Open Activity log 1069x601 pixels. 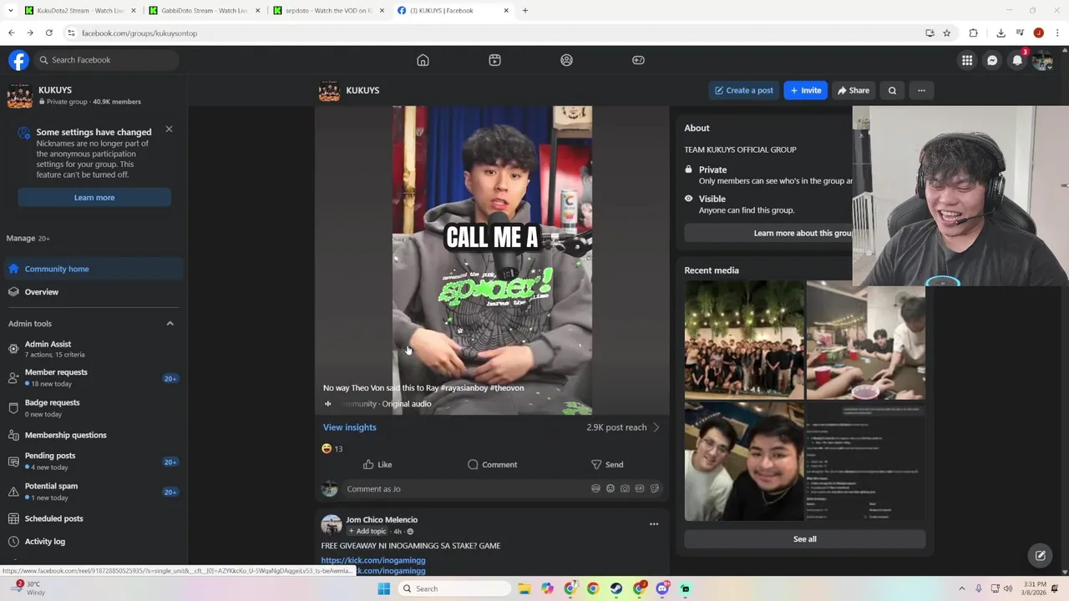94,542
